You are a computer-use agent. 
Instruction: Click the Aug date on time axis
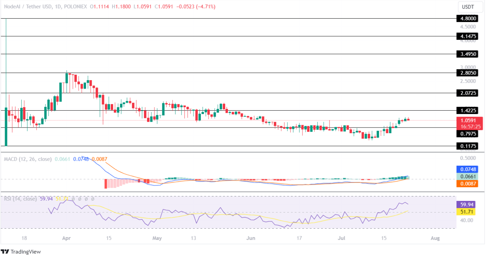pos(435,238)
